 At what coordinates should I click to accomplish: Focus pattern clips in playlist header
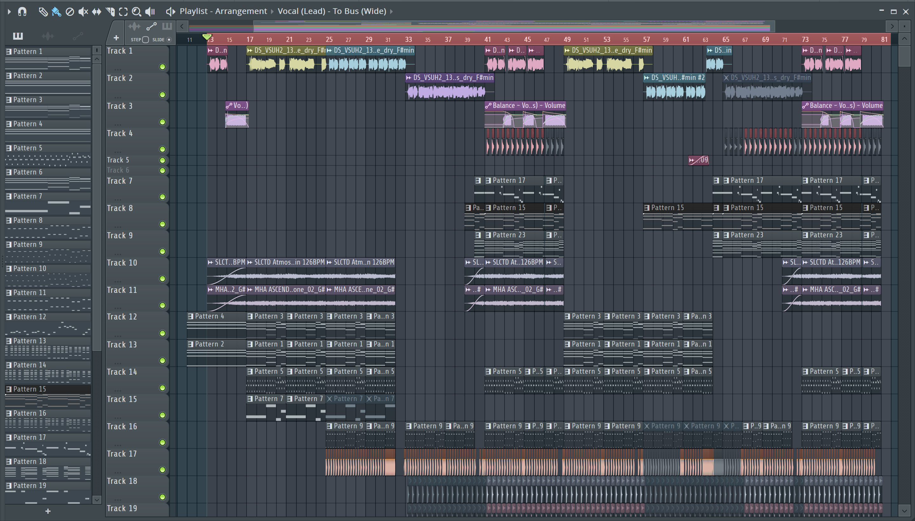click(x=167, y=26)
